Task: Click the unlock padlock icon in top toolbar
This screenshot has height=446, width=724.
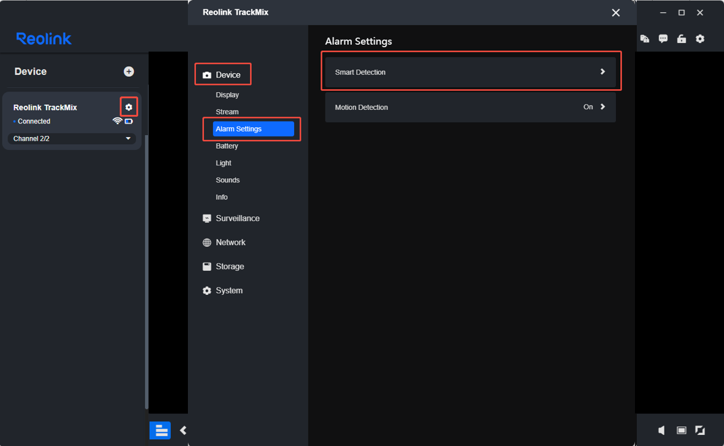Action: point(682,39)
